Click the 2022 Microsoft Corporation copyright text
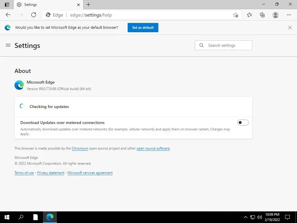The height and width of the screenshot is (223, 297). [53, 163]
